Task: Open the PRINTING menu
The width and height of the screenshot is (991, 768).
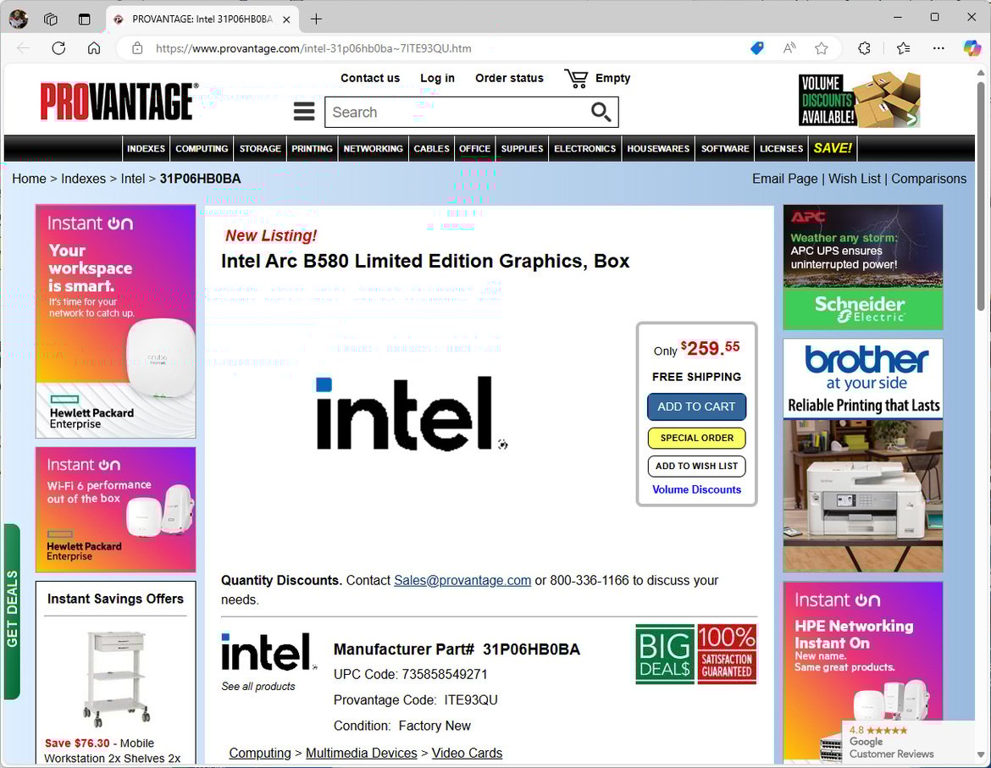Action: coord(312,148)
